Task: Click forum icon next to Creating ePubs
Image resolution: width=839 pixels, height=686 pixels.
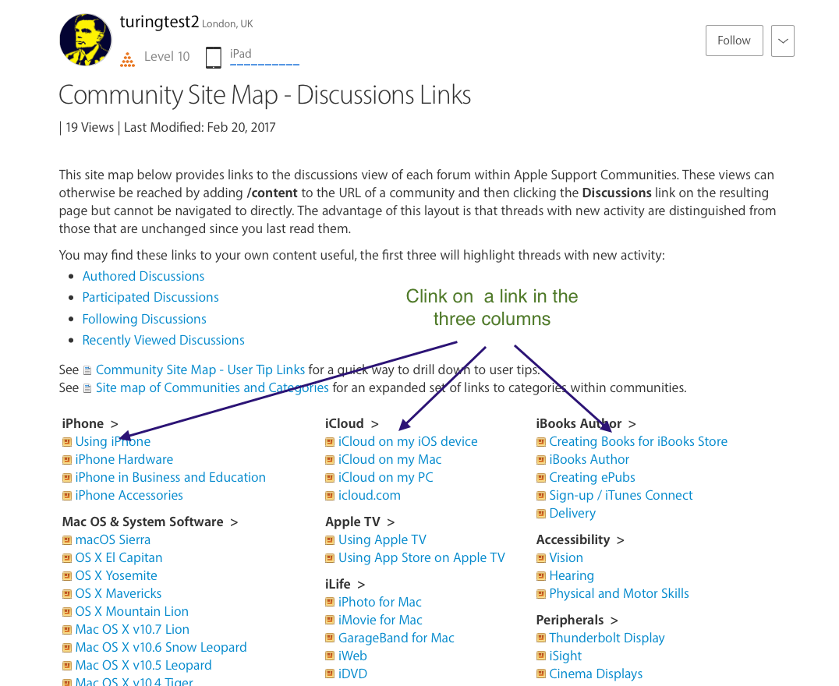Action: (x=541, y=478)
